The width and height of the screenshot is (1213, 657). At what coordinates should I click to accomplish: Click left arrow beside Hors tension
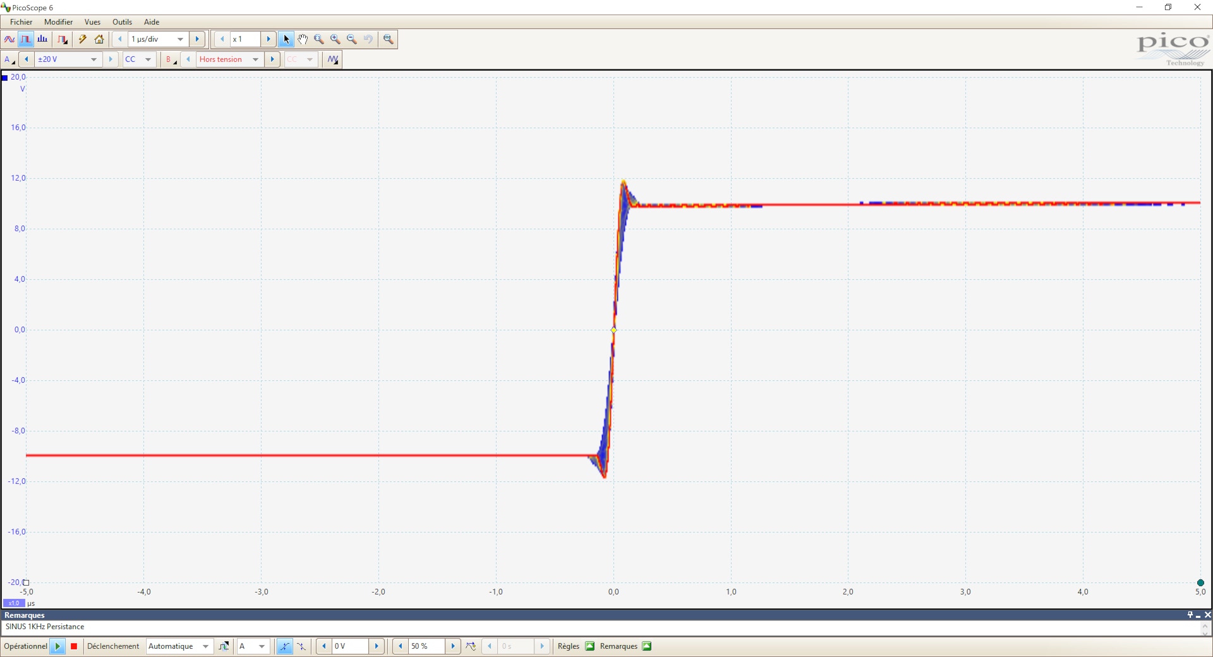(x=188, y=59)
